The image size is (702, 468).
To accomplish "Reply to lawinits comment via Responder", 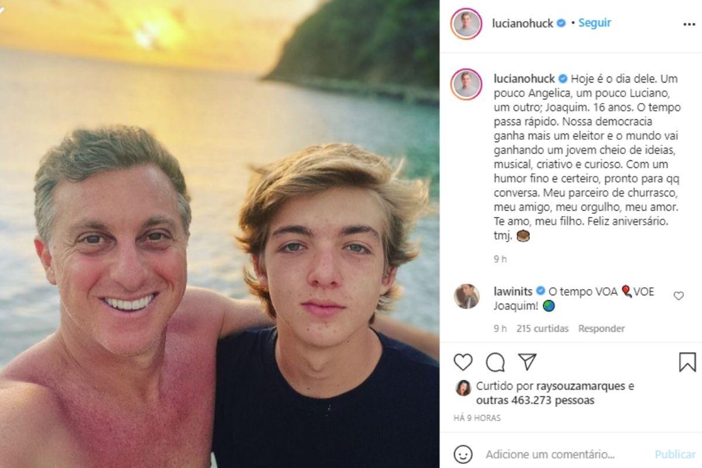I will (x=601, y=329).
